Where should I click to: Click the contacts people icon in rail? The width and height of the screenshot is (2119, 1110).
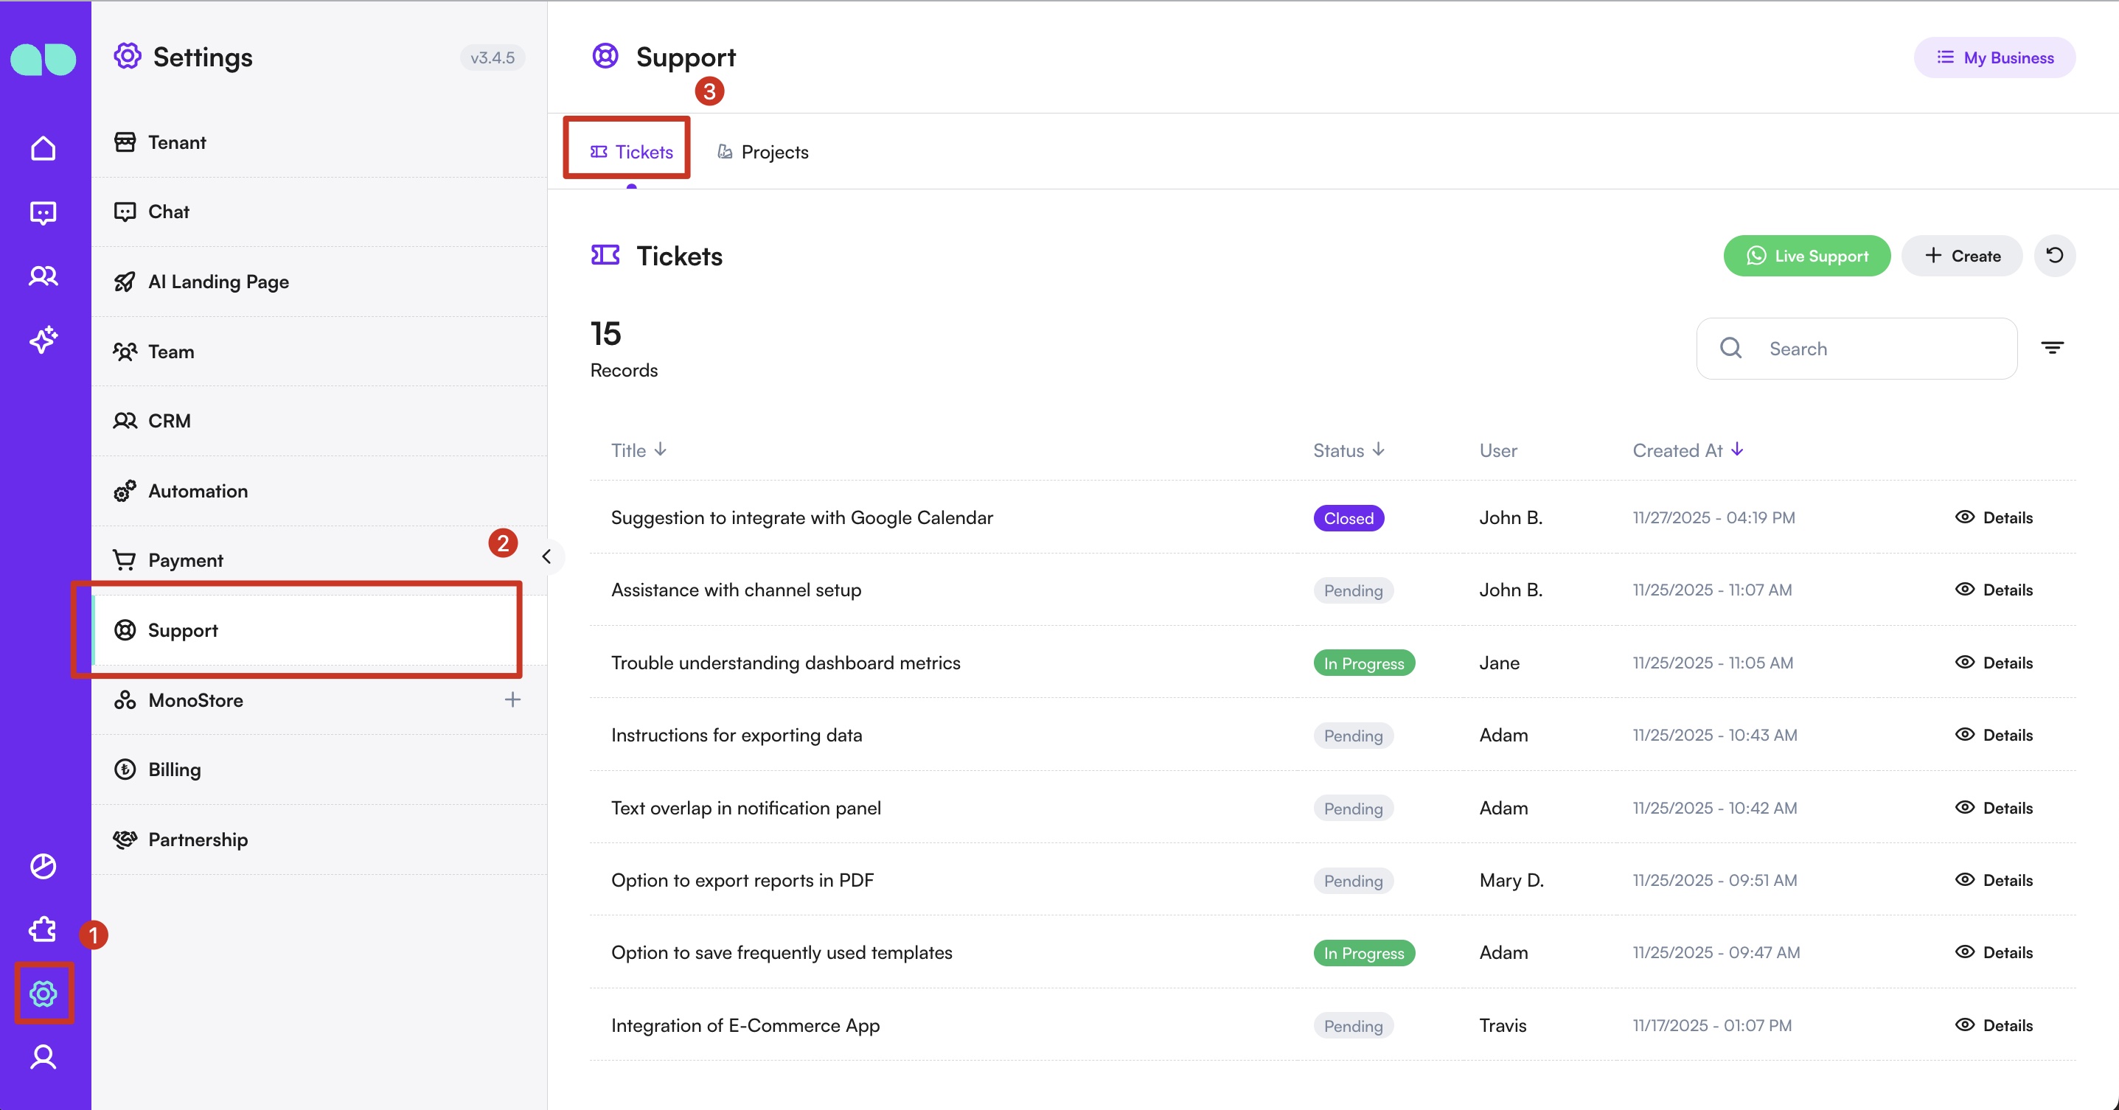pos(43,276)
